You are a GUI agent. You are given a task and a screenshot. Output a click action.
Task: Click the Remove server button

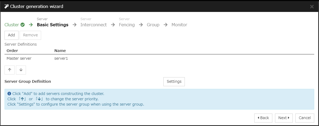30,35
